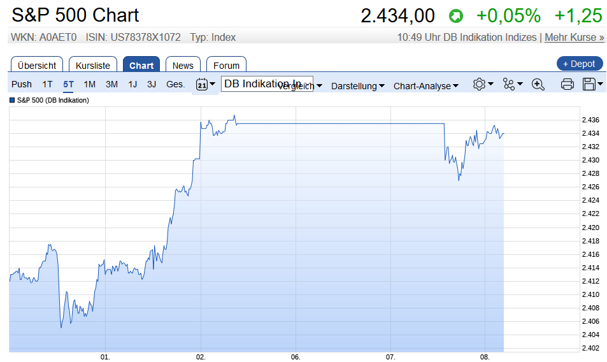Expand the Chart-Analyse dropdown
607x362 pixels.
click(x=426, y=86)
